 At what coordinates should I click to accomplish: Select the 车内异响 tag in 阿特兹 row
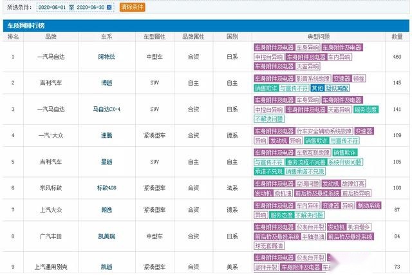pyautogui.click(x=339, y=57)
